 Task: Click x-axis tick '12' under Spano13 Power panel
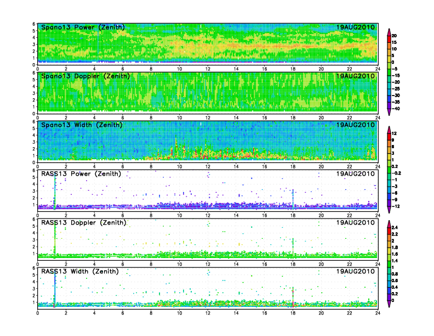pos(208,69)
